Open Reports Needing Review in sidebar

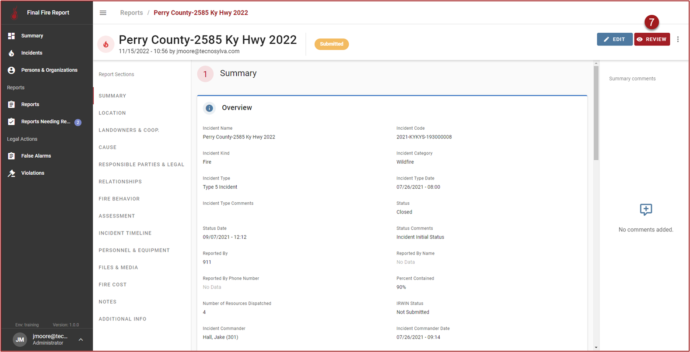click(46, 122)
